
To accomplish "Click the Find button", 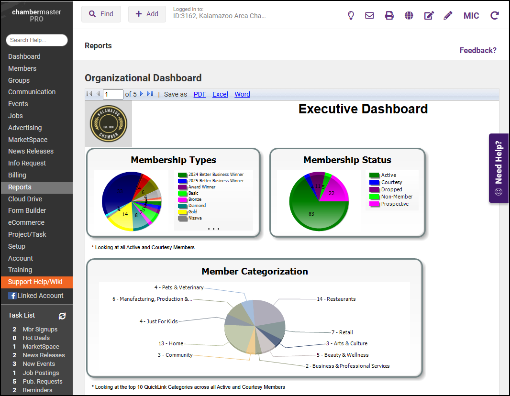I will click(101, 14).
